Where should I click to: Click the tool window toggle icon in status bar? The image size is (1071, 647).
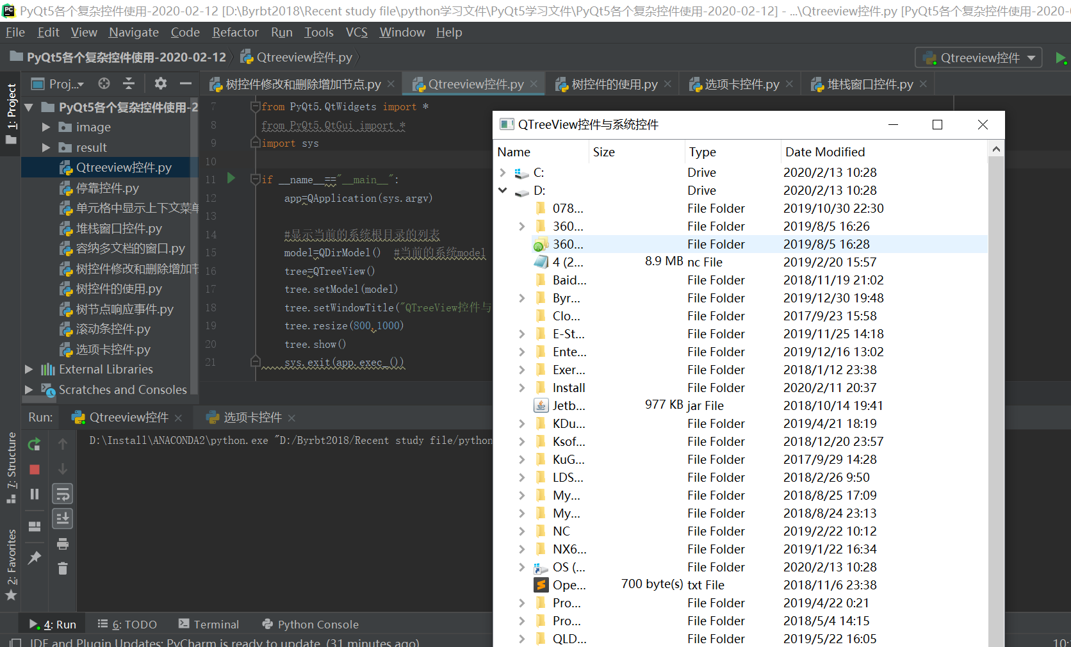click(x=15, y=642)
